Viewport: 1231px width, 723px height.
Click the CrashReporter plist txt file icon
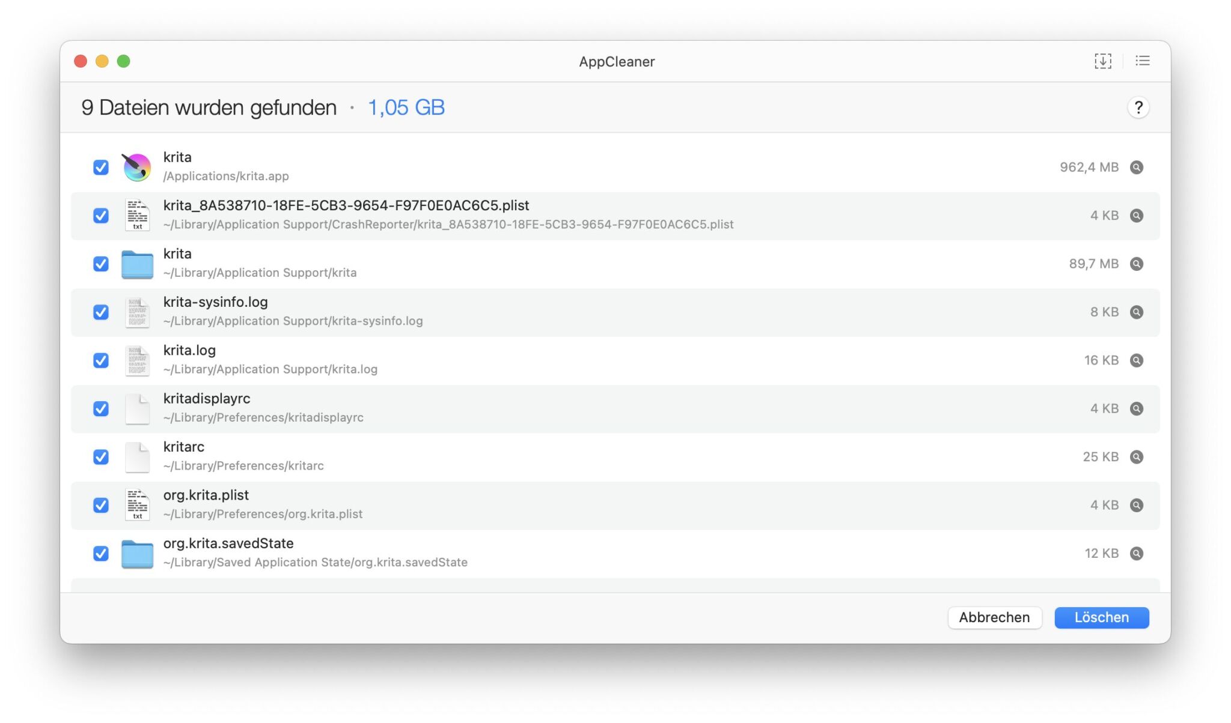pyautogui.click(x=137, y=215)
